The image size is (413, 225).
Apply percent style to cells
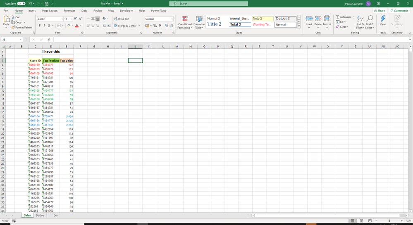tap(155, 26)
